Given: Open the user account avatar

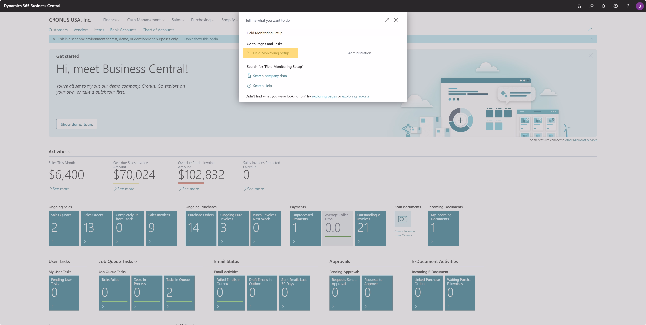Looking at the screenshot, I should 640,6.
